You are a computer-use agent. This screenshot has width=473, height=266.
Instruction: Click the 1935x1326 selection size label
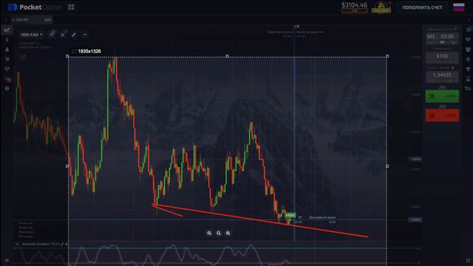coord(87,51)
